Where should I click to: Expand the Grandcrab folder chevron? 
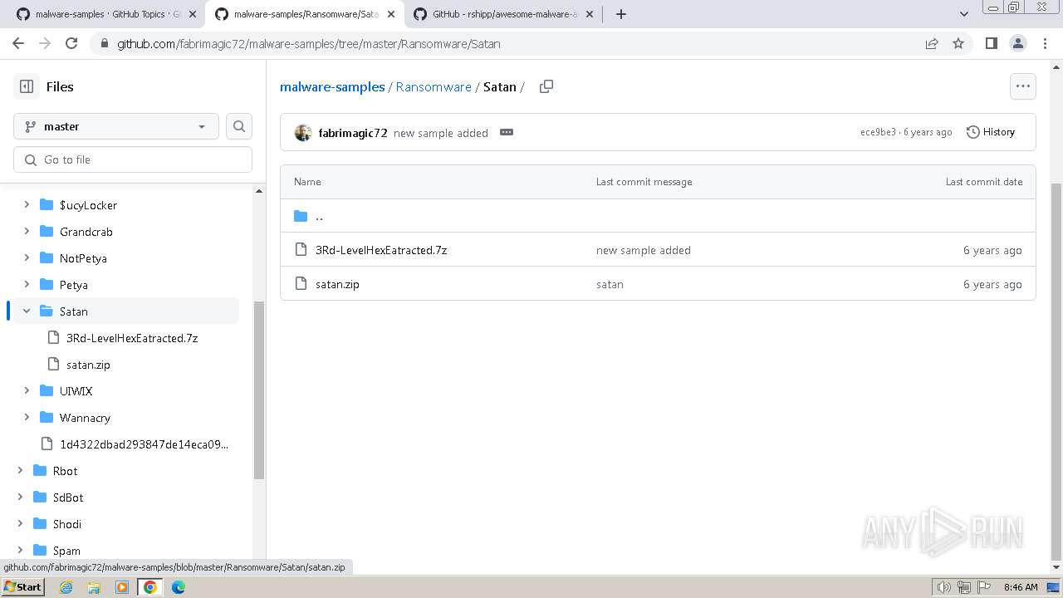27,232
